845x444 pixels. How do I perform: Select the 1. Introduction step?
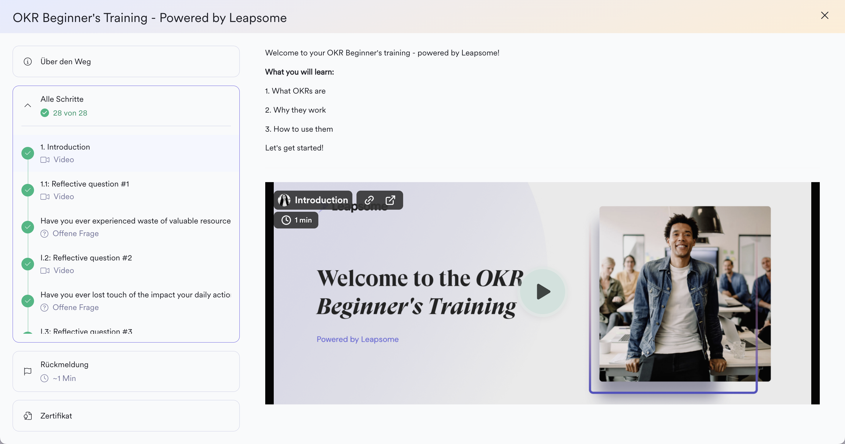coord(126,153)
